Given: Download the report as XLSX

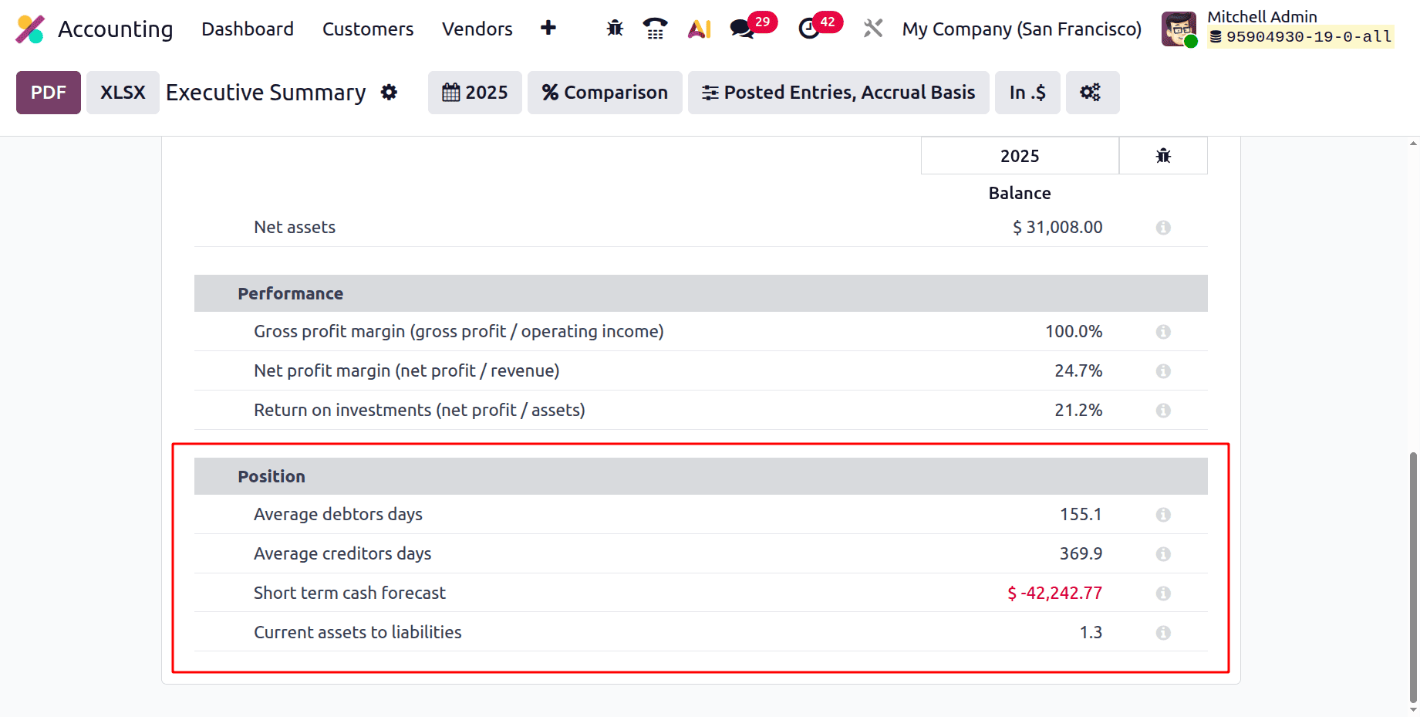Looking at the screenshot, I should [122, 92].
